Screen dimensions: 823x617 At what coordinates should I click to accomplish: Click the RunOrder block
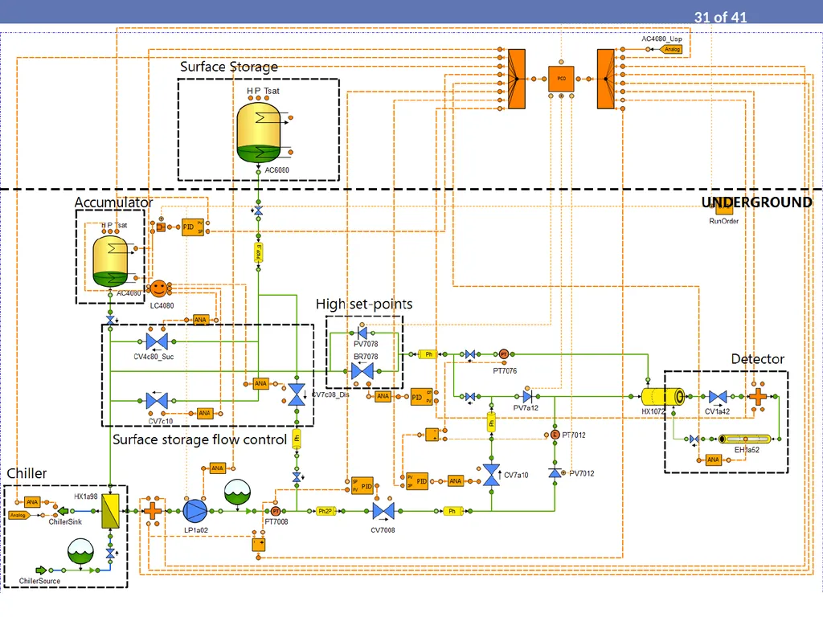pyautogui.click(x=723, y=206)
